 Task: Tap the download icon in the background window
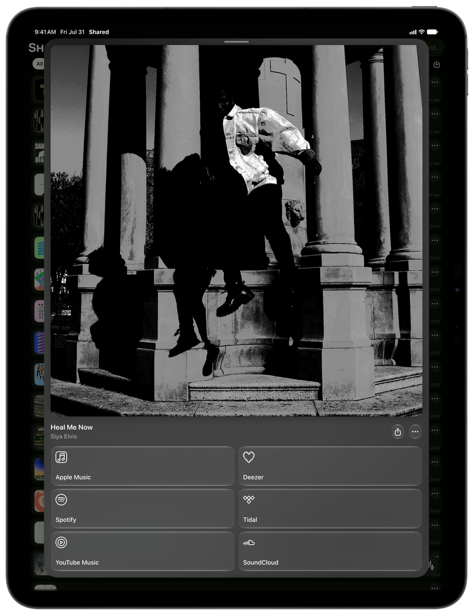pyautogui.click(x=436, y=64)
